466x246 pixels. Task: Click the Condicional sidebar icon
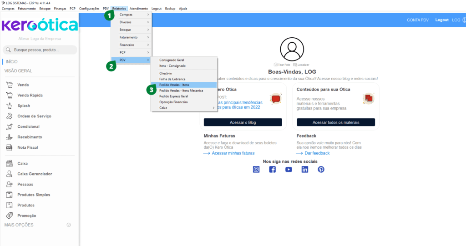point(10,126)
